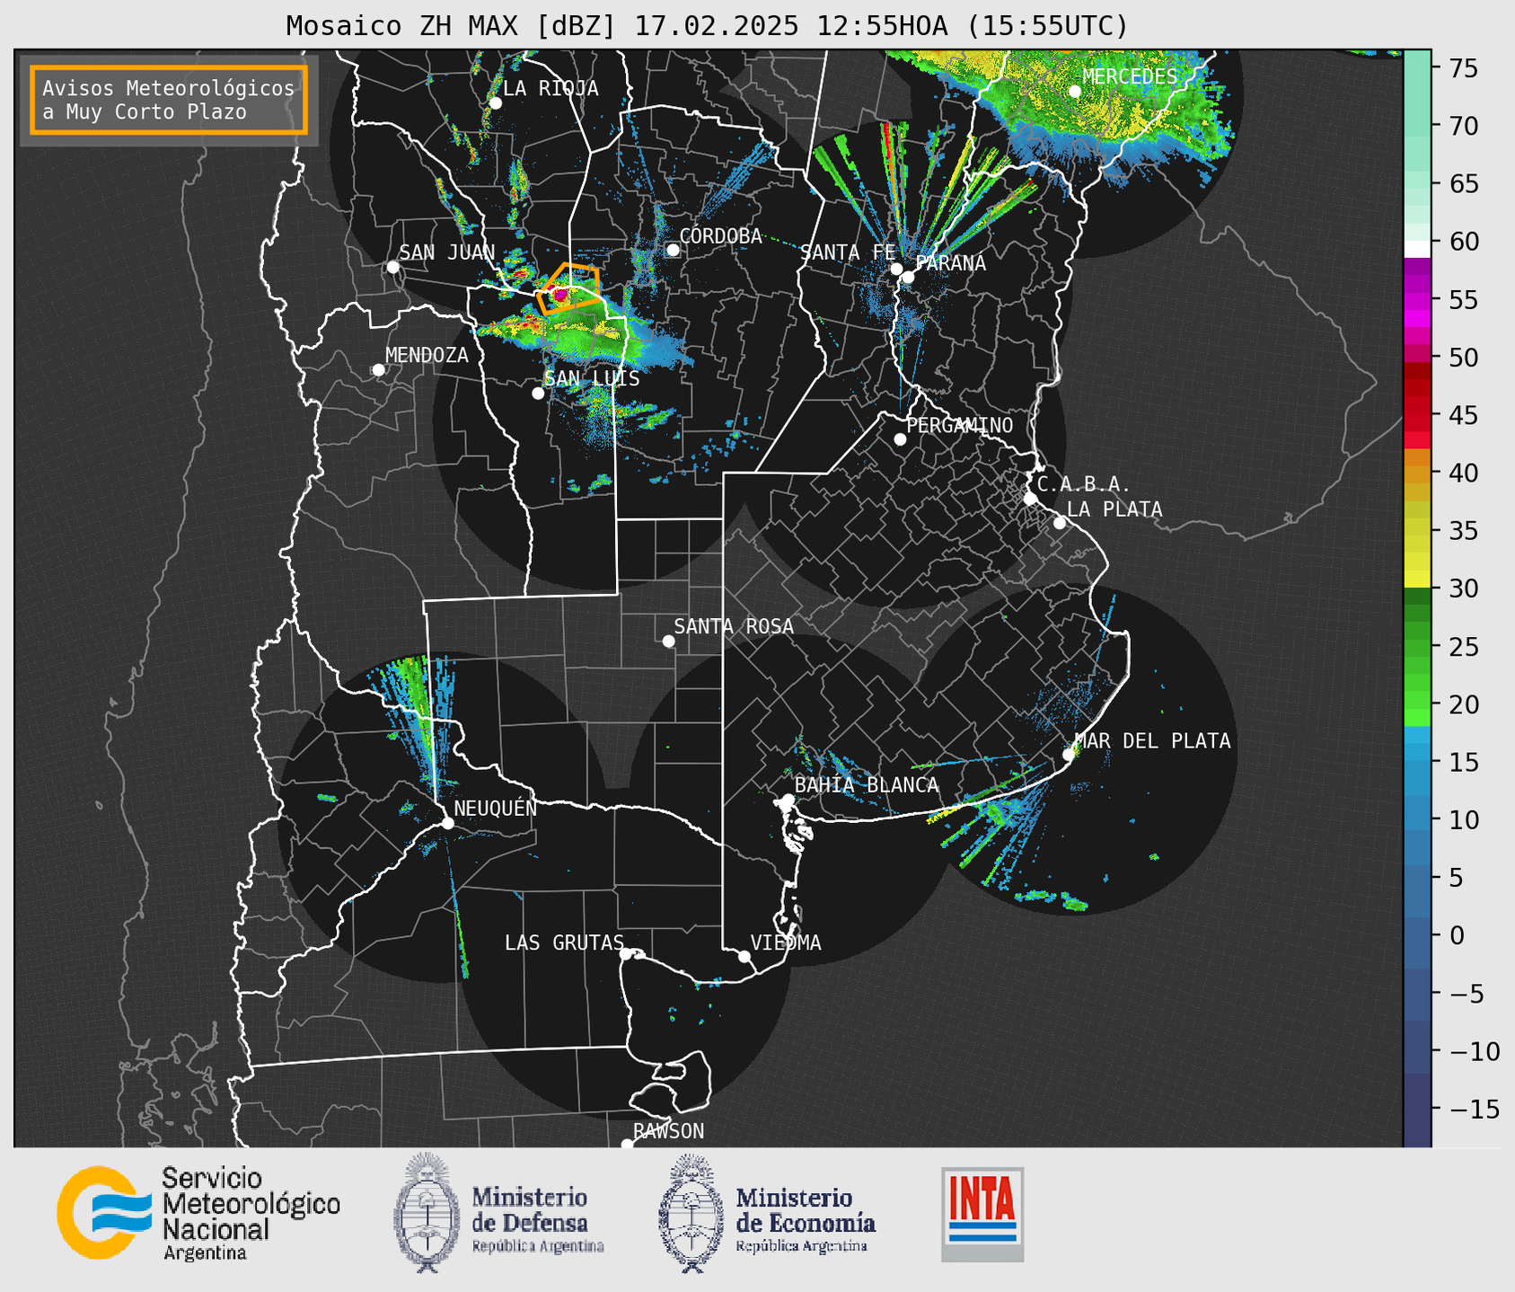Screen dimensions: 1515x1292
Task: Click the PERGAMINO city marker dot
Action: tap(900, 439)
